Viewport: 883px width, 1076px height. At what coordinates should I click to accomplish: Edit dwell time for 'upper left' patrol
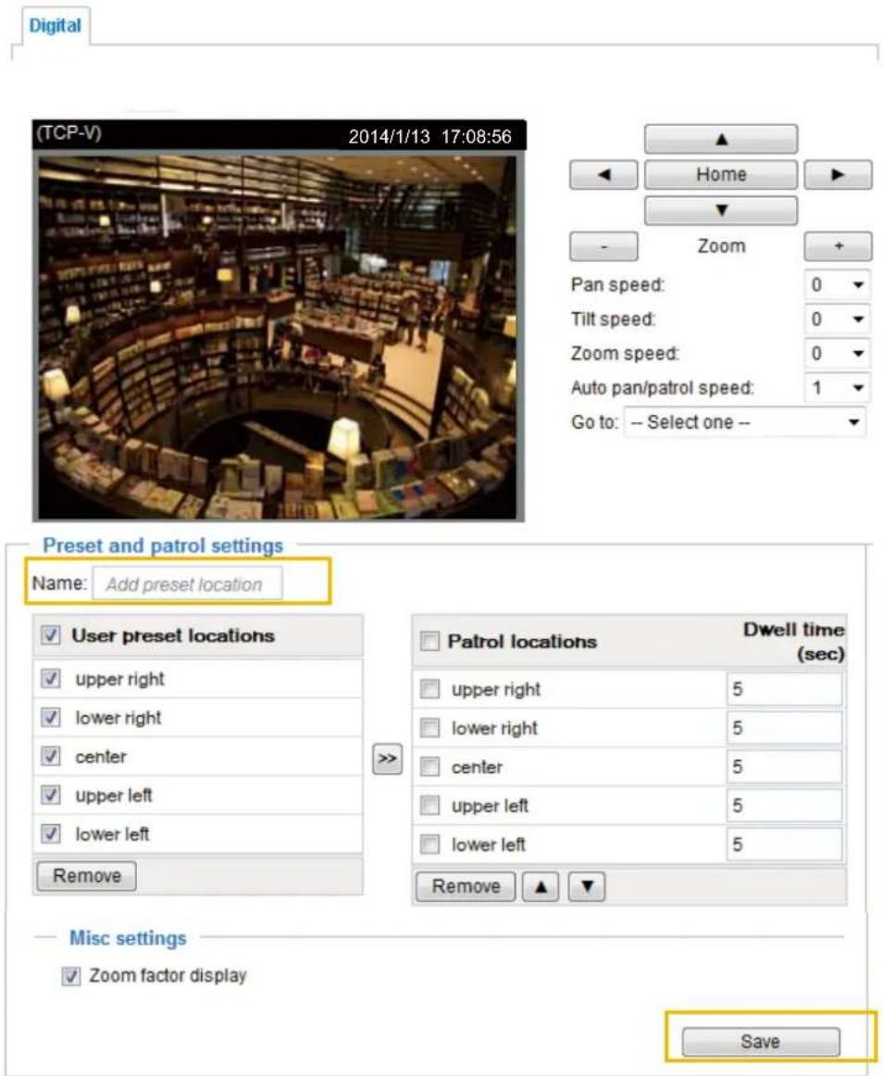[x=784, y=806]
